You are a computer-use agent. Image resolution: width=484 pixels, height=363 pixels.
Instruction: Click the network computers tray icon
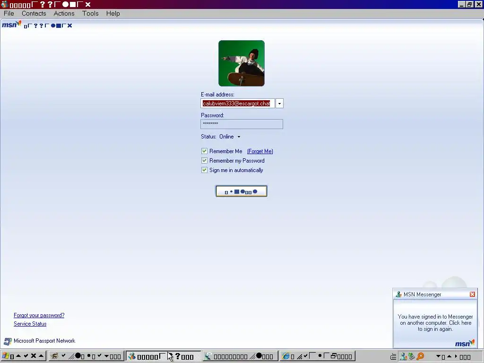click(411, 356)
